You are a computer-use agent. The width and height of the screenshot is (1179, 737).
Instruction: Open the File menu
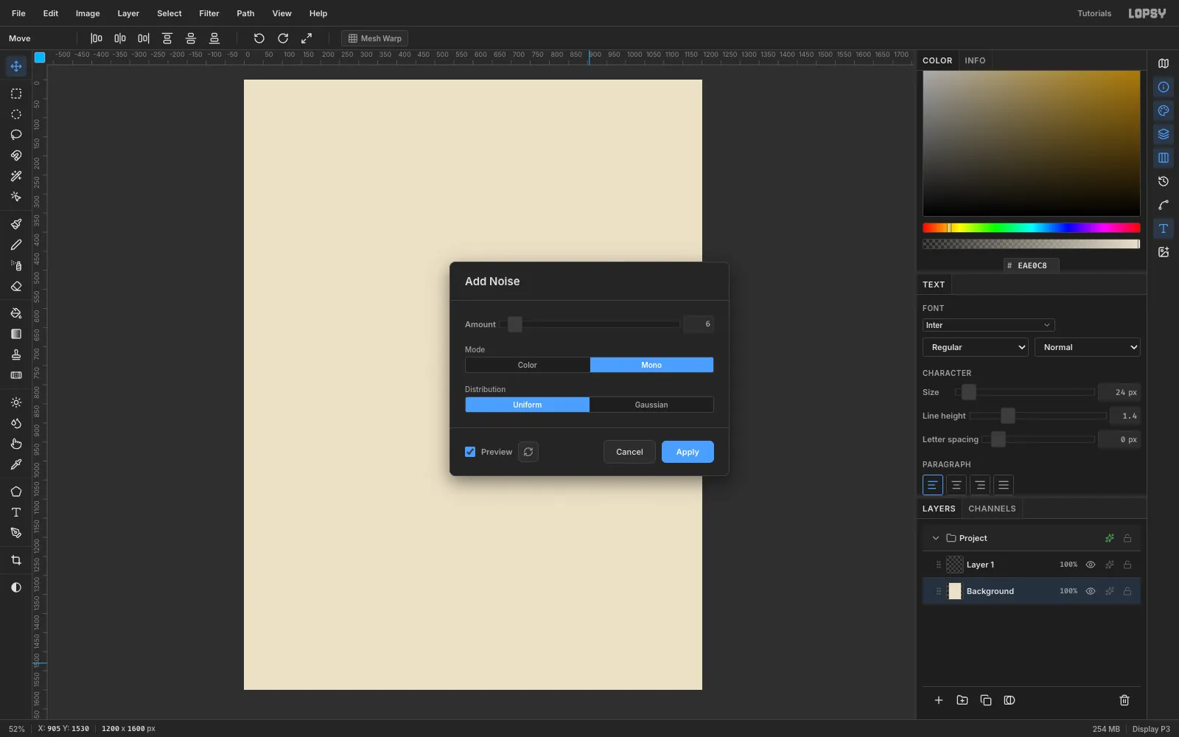18,13
